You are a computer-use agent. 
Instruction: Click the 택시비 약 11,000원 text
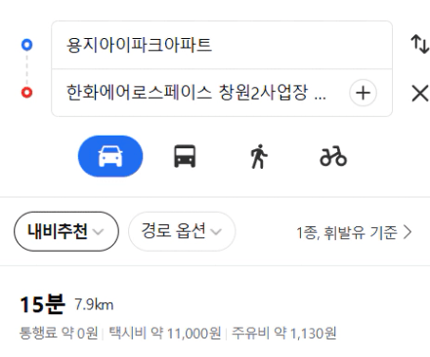coord(165,334)
